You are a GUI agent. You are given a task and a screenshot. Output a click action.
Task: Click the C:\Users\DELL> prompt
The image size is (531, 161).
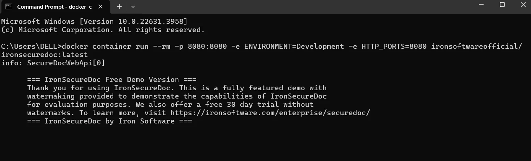[31, 47]
